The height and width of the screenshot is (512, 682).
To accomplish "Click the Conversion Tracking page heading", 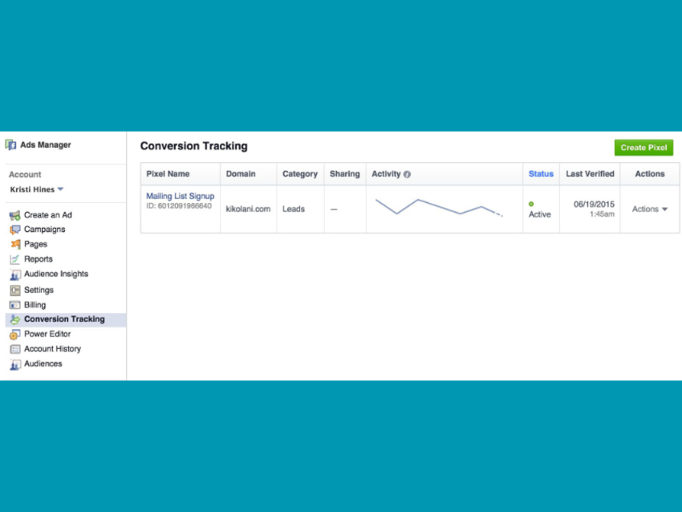I will [194, 146].
